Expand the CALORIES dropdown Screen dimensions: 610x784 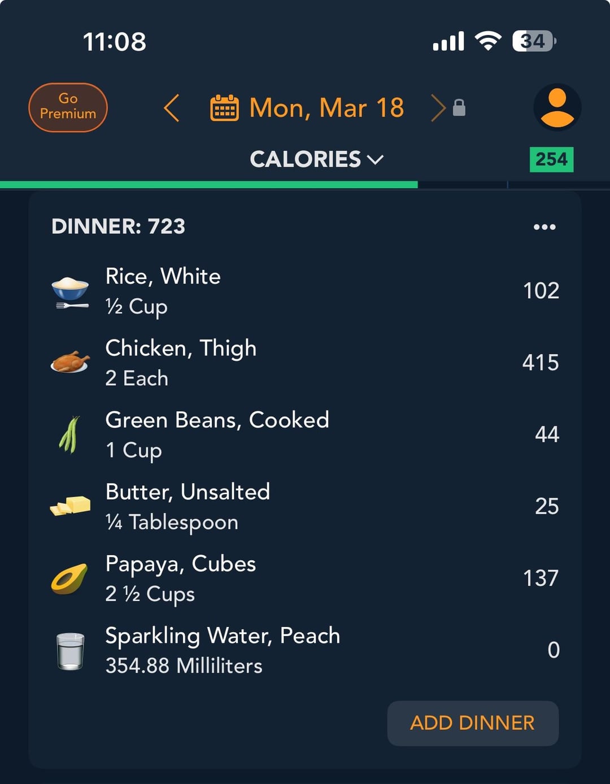(316, 159)
